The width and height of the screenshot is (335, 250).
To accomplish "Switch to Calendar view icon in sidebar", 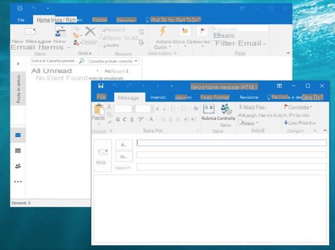I will click(x=18, y=151).
